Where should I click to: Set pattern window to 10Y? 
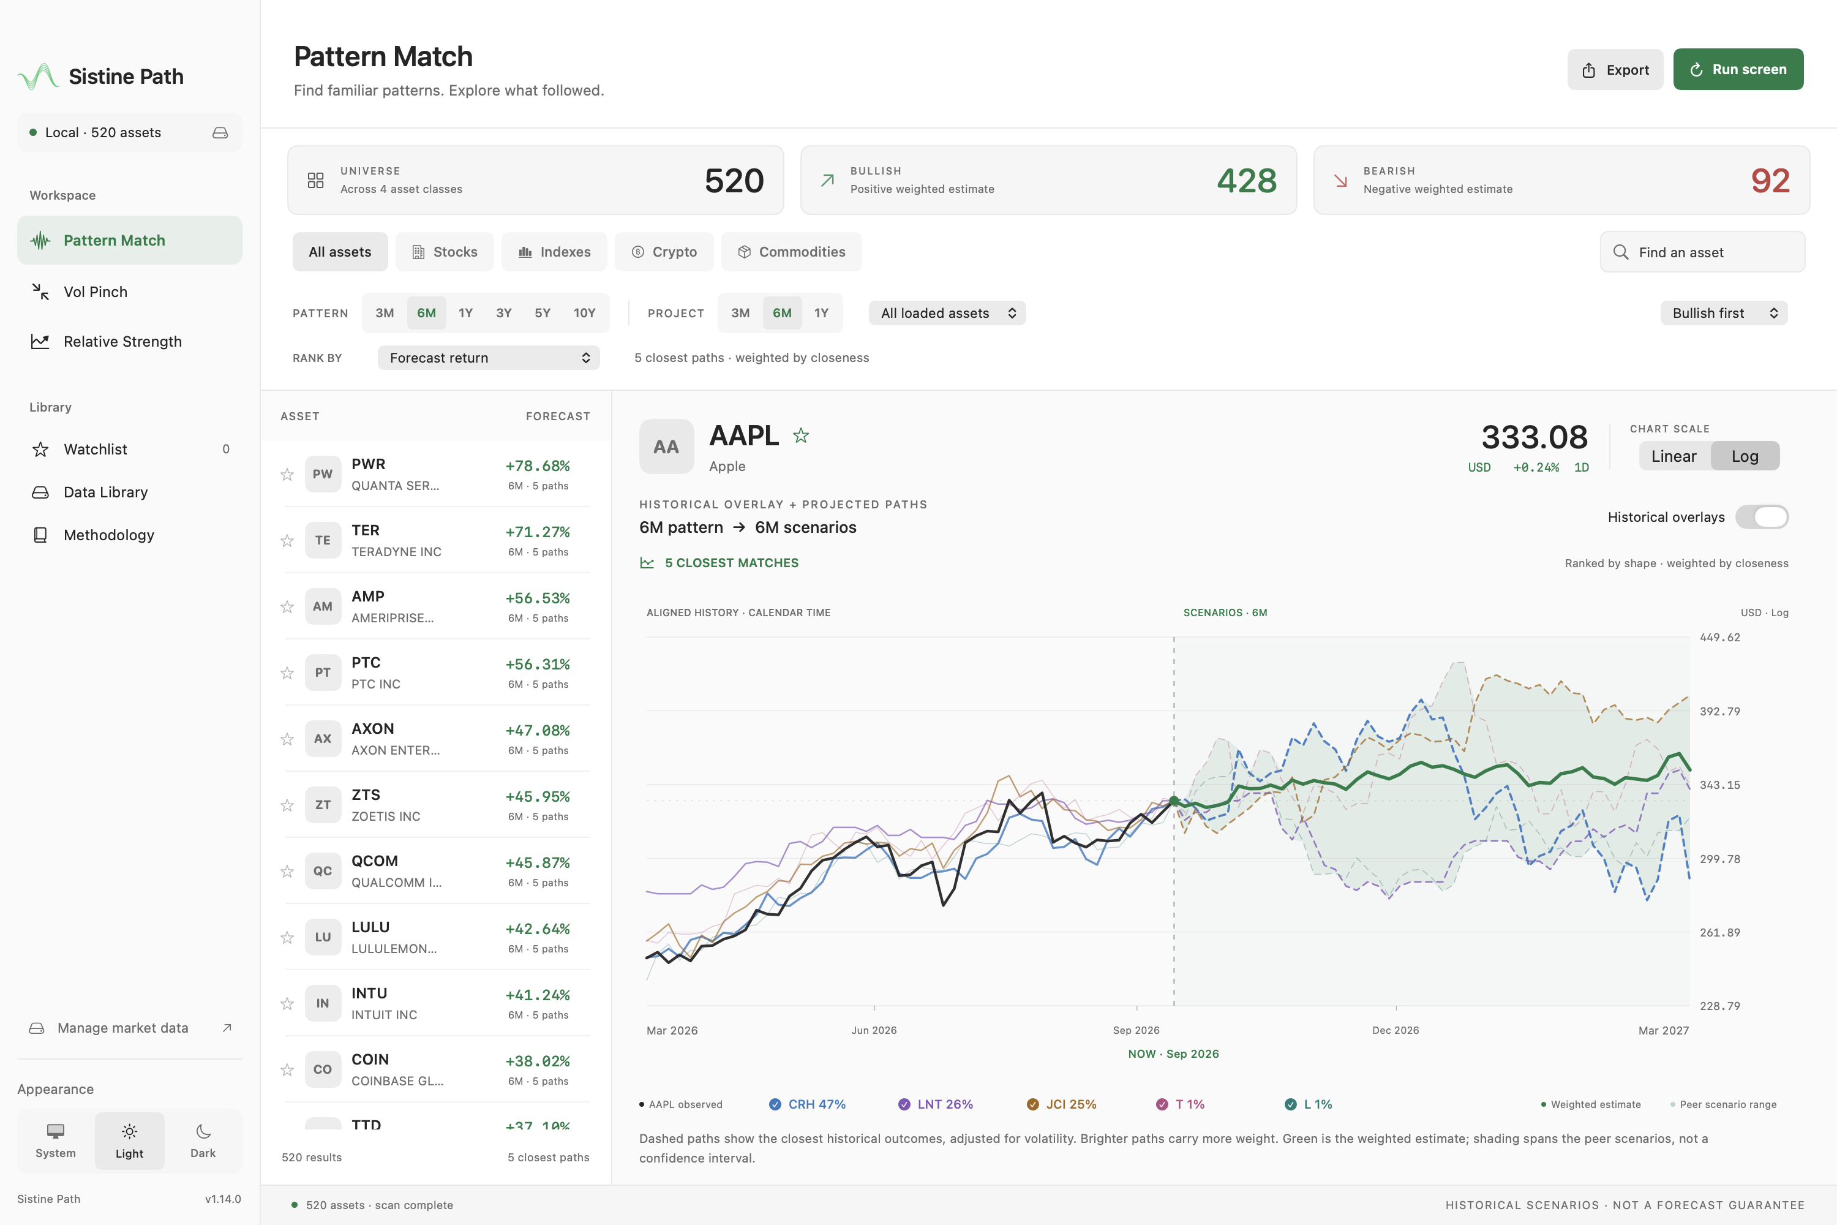(584, 313)
